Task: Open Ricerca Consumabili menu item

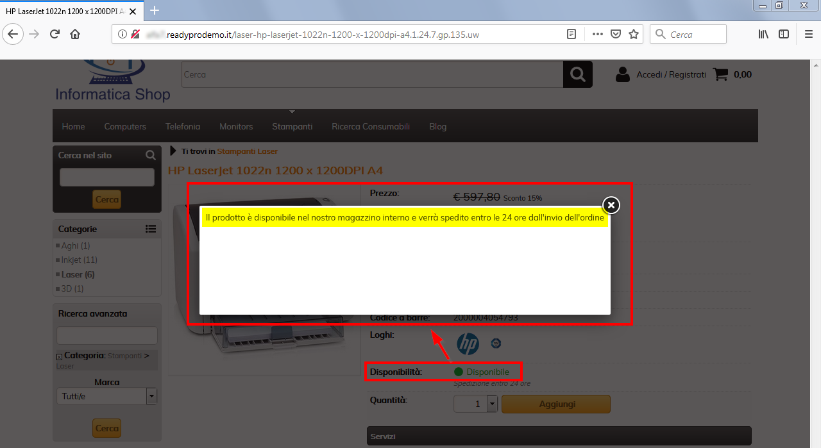Action: point(371,126)
